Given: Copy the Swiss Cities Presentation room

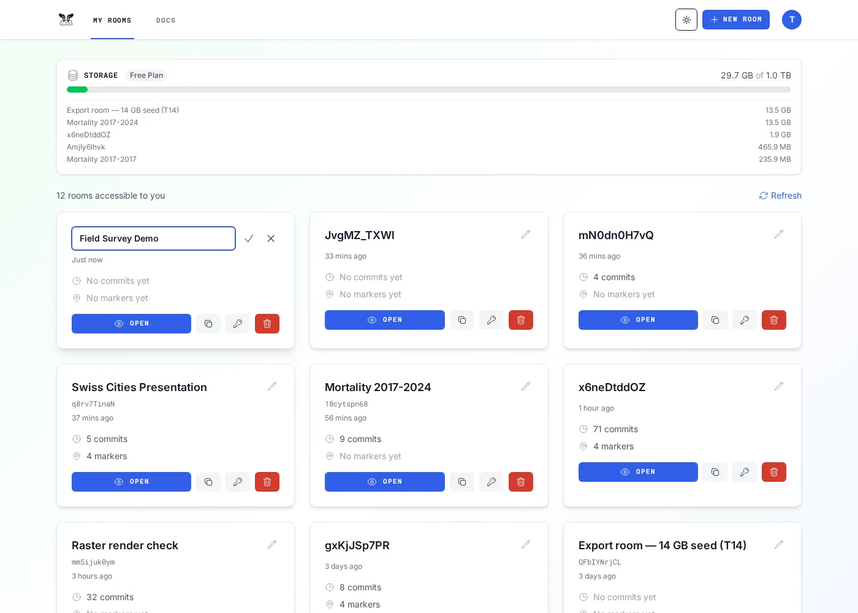Looking at the screenshot, I should coord(208,482).
